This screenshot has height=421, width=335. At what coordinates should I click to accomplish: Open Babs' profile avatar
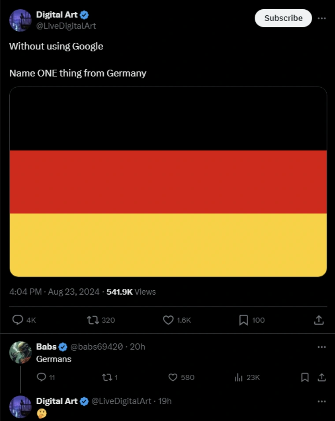20,352
